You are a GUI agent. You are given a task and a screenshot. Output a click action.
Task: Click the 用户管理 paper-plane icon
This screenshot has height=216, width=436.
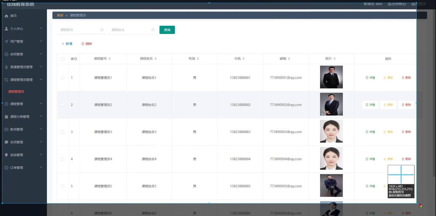point(6,42)
